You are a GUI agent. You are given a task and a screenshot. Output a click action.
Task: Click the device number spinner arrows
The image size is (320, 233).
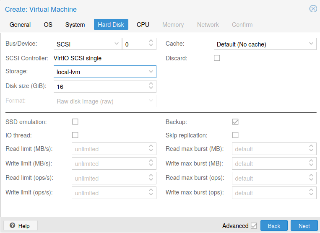[151, 44]
